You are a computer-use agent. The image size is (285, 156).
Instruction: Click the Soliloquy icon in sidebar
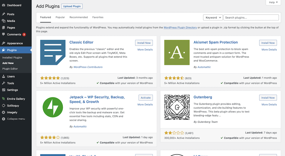[3, 105]
